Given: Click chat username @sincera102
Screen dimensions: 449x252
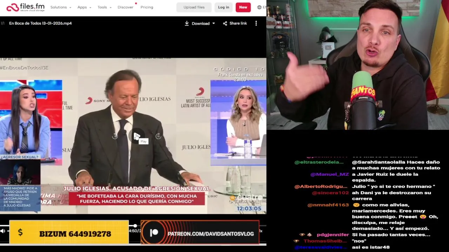Looking at the screenshot, I should pyautogui.click(x=330, y=193).
